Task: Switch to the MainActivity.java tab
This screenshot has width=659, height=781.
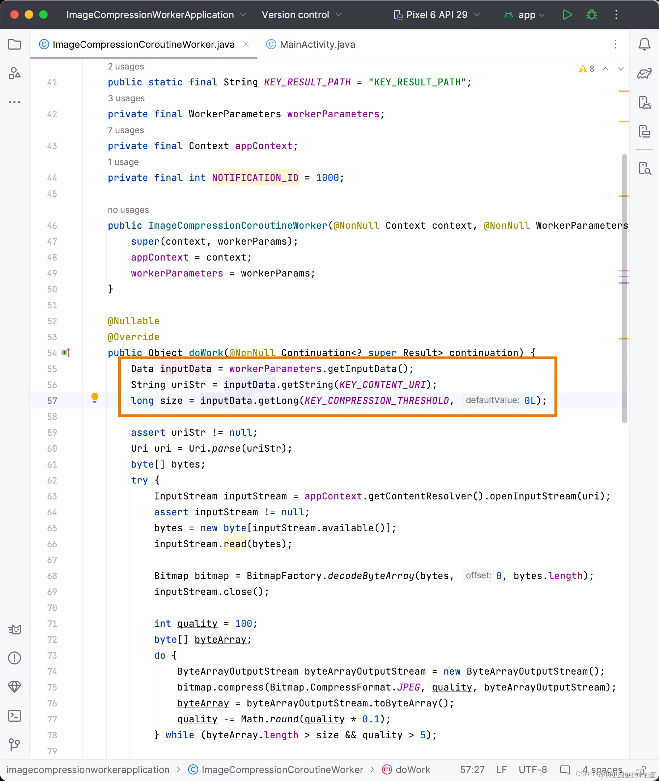Action: (311, 45)
